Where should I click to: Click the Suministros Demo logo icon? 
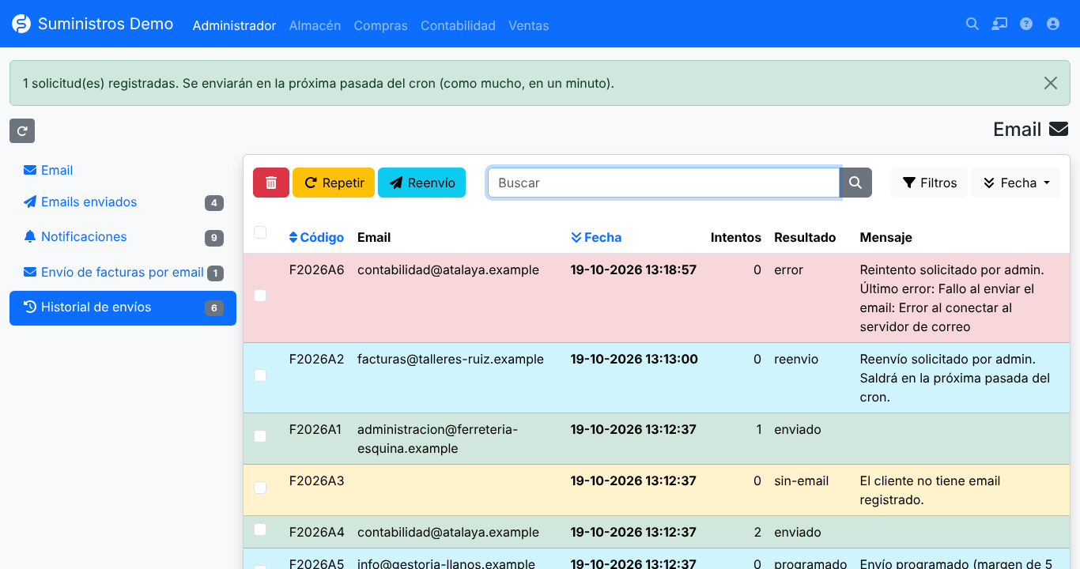click(x=21, y=24)
